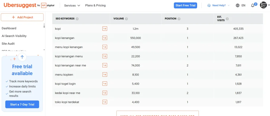Click the sidebar scrollbar handle
Screen dimensions: 270x116
click(x=44, y=26)
